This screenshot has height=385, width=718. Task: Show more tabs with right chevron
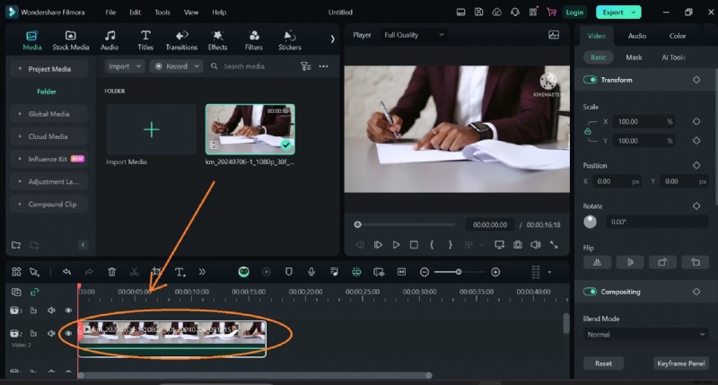click(x=332, y=39)
